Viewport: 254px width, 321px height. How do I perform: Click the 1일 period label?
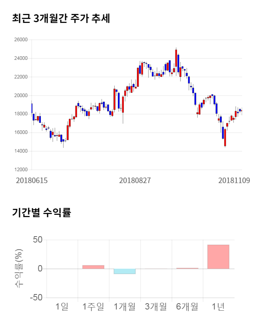(62, 306)
